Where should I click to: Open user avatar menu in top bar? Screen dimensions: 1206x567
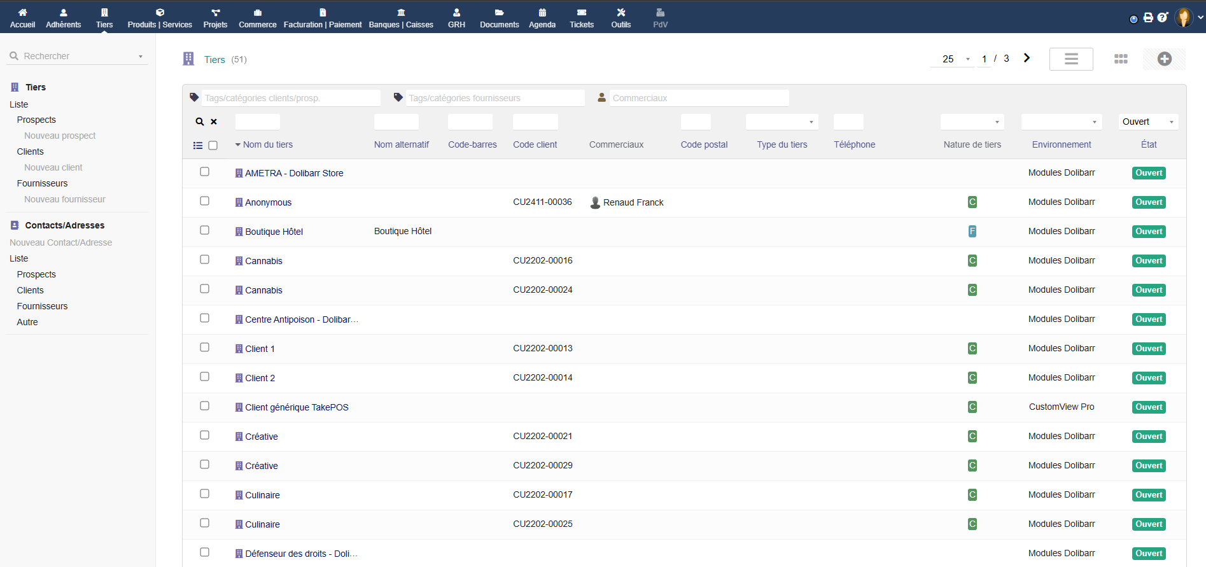click(x=1183, y=18)
